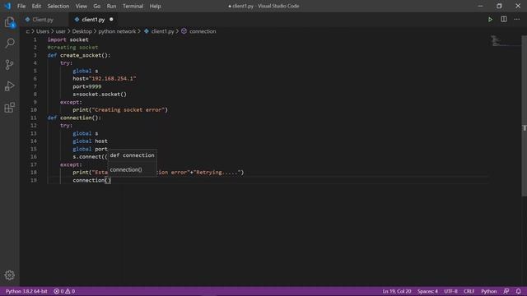Click the #creating socket comment

[72, 48]
